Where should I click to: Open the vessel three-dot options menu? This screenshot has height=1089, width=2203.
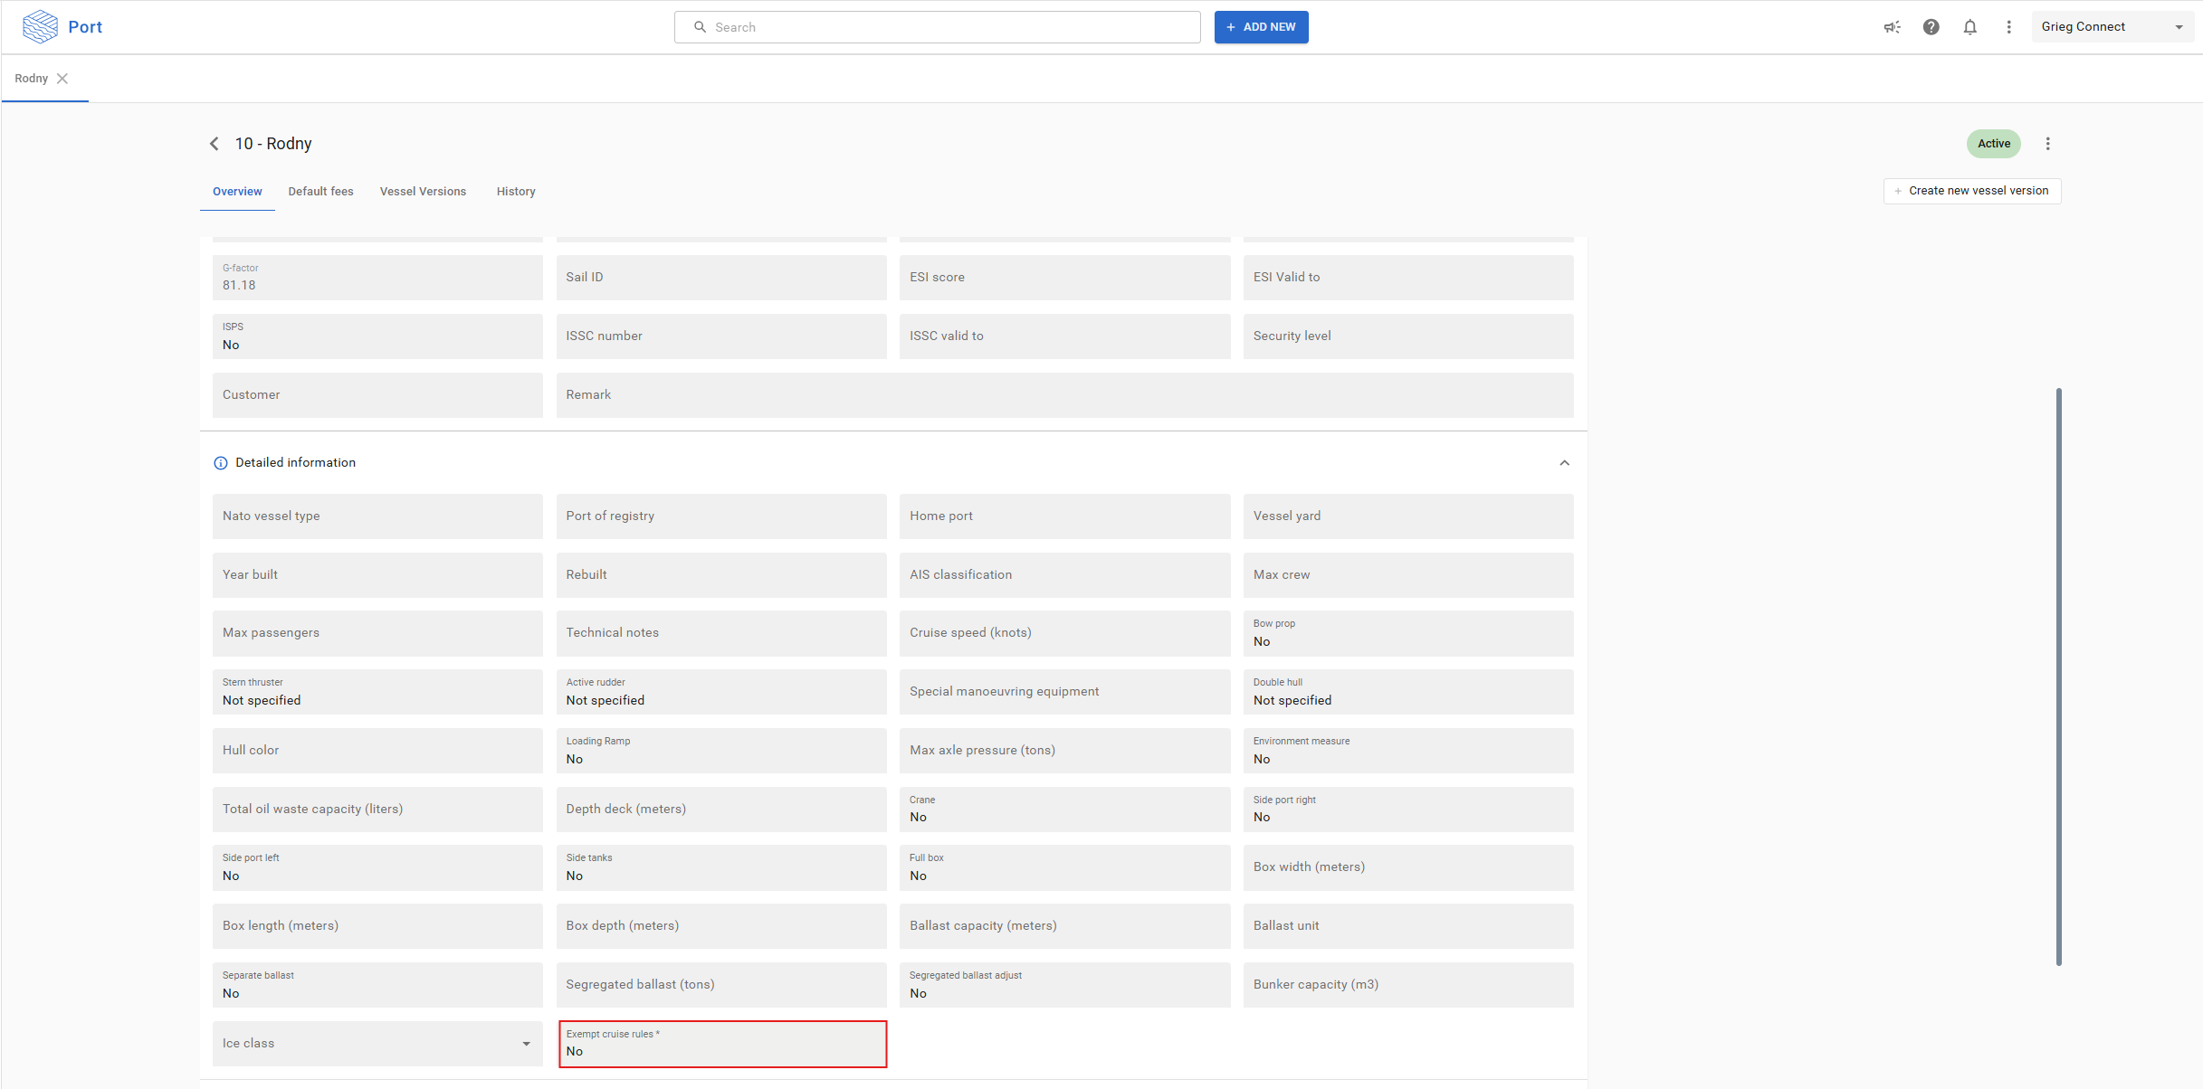2047,144
